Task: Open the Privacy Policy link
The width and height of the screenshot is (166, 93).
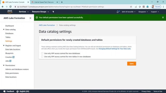Action: (x=146, y=91)
